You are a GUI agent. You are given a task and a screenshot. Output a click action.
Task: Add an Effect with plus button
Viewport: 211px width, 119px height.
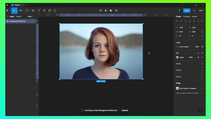point(202,70)
